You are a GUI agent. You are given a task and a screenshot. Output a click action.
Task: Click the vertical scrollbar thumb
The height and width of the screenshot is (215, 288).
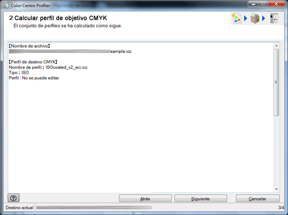click(x=276, y=82)
